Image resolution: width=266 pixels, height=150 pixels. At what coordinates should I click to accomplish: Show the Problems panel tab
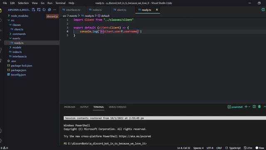click(69, 107)
